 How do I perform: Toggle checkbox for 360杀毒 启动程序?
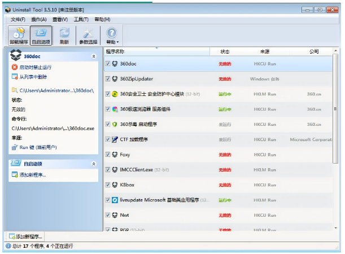pyautogui.click(x=108, y=124)
